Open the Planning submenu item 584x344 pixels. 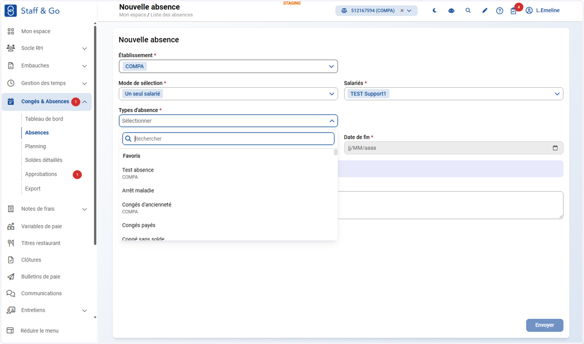coord(36,146)
